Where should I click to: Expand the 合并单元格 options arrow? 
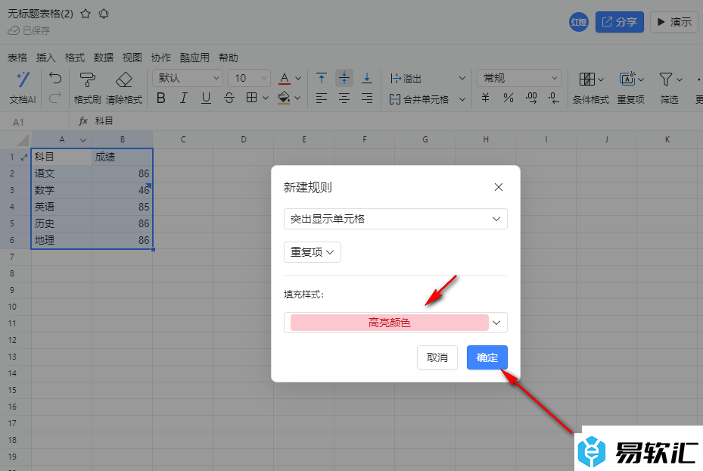click(462, 99)
